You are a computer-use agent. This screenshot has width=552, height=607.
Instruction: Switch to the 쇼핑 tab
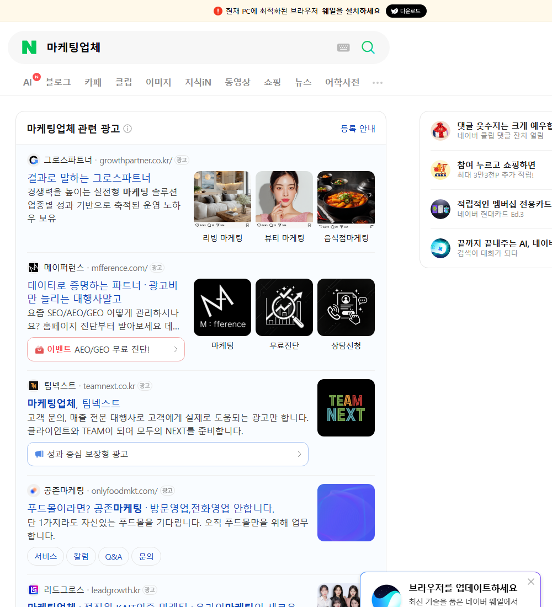pyautogui.click(x=272, y=82)
